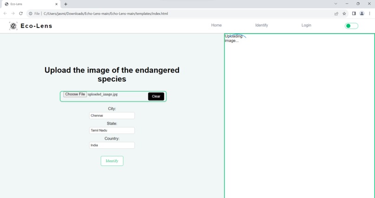375x198 pixels.
Task: Click the Eco-Lens brand title
Action: click(36, 26)
